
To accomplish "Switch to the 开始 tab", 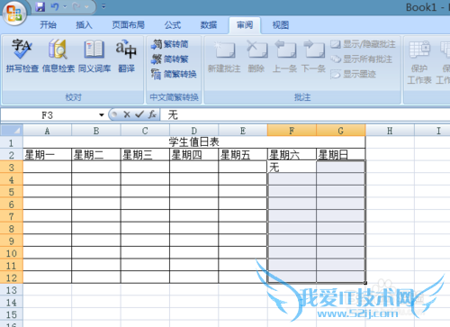I will [x=48, y=25].
